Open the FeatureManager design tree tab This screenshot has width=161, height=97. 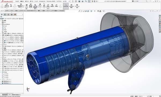(x=2, y=14)
